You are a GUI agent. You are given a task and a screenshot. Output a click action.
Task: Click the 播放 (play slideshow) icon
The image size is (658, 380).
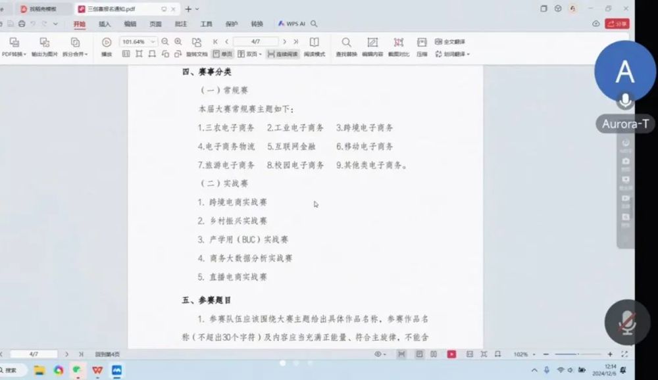point(107,42)
